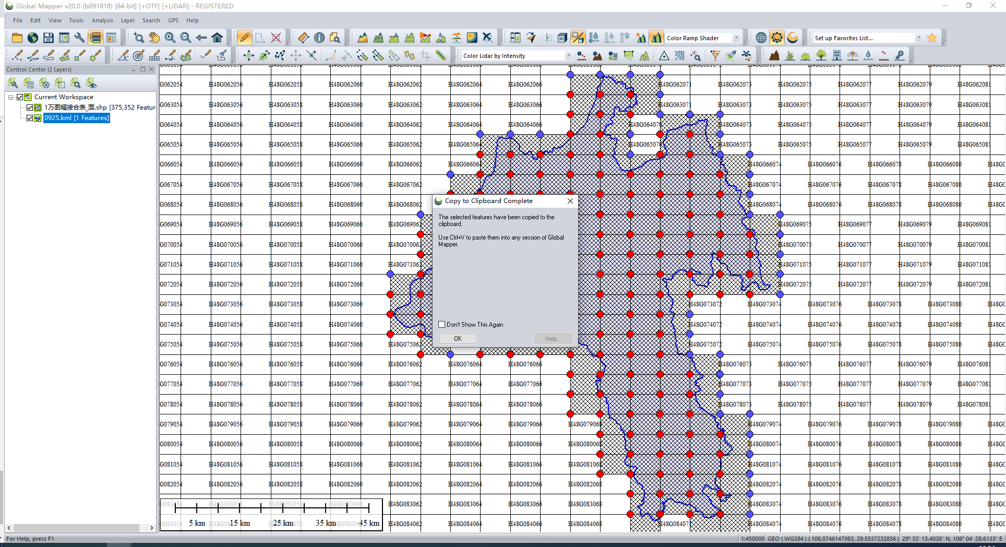The height and width of the screenshot is (547, 1006).
Task: Click the crescent moon icon in toolbar
Action: pyautogui.click(x=793, y=38)
